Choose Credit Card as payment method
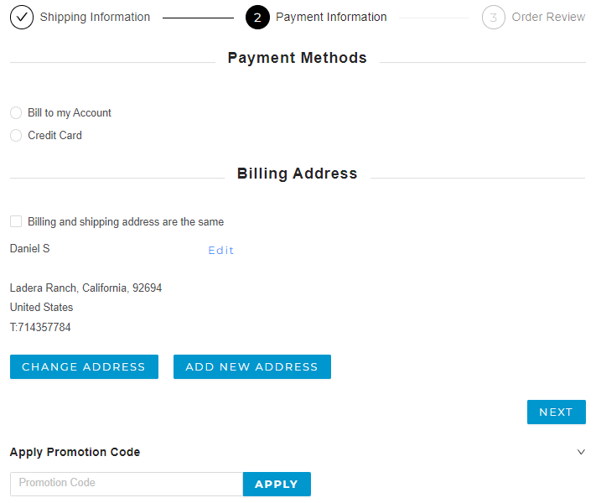This screenshot has height=503, width=601. [x=16, y=136]
